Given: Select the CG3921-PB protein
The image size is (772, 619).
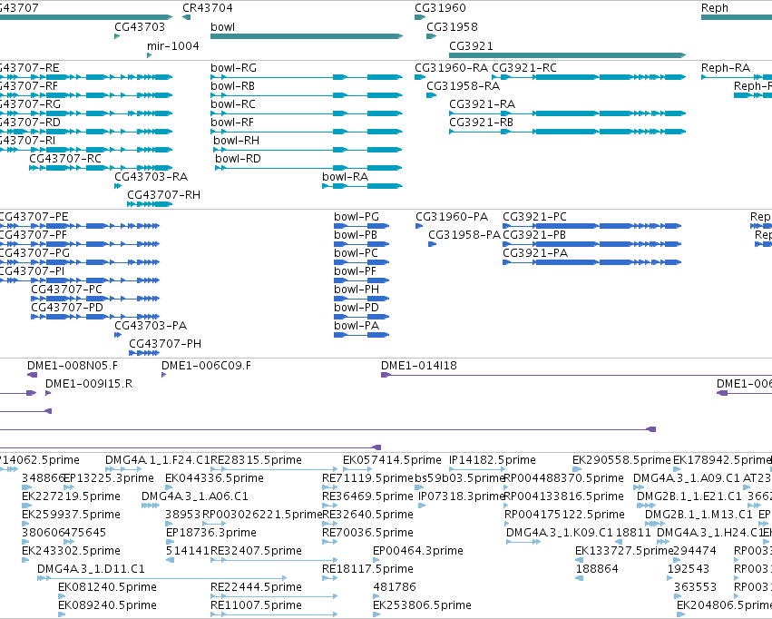Looking at the screenshot, I should 591,244.
